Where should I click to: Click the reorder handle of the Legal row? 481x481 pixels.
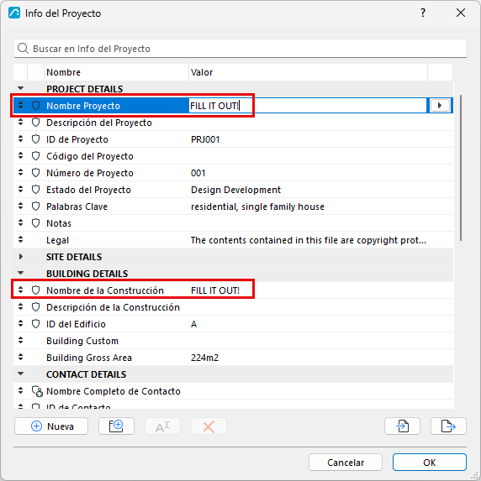[x=20, y=239]
